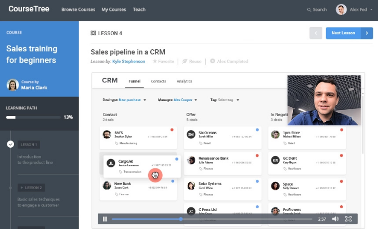Click the Retail tag on Six Oceans card
378x229 pixels.
(x=205, y=143)
